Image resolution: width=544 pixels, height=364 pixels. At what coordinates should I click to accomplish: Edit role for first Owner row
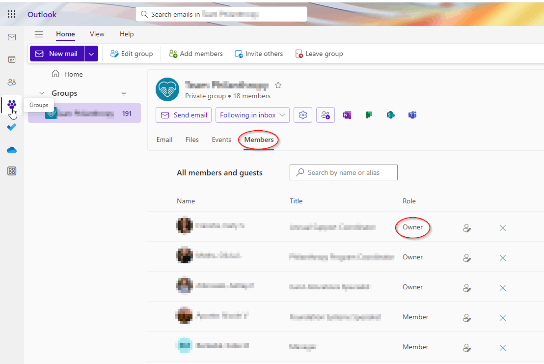coord(467,228)
